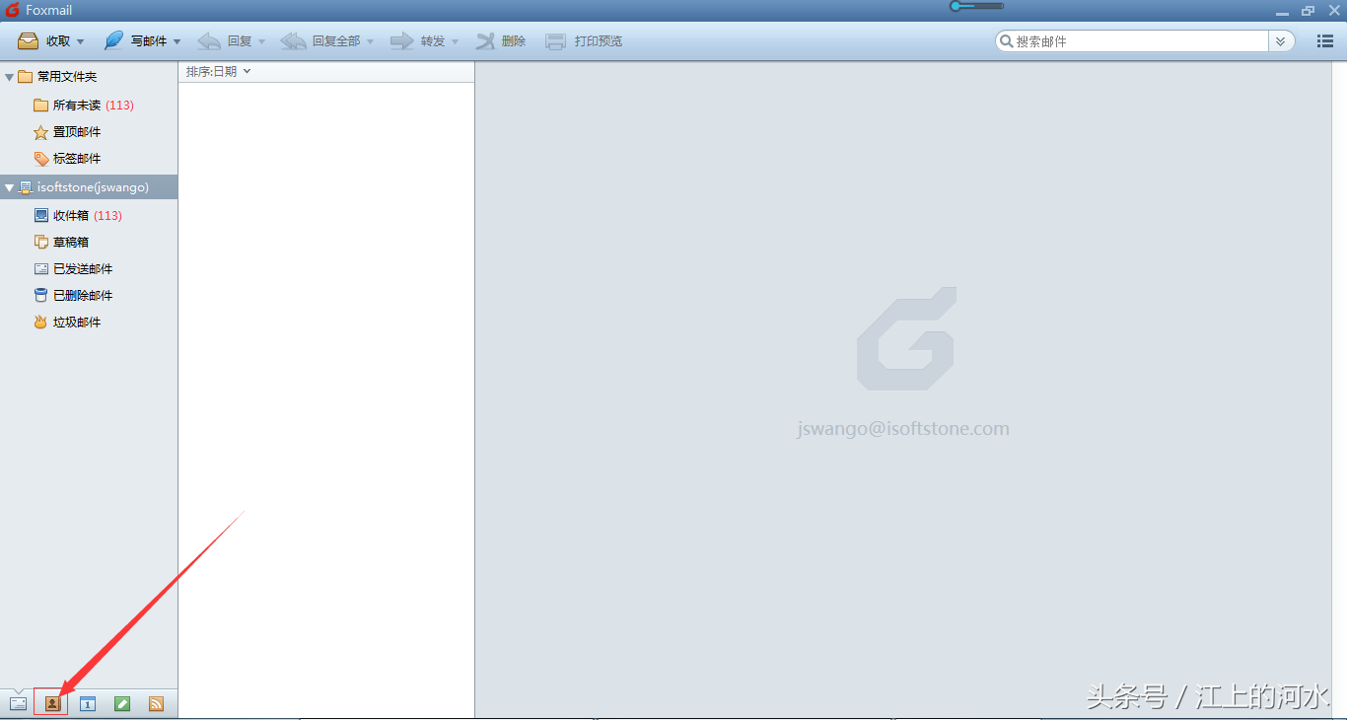
Task: Switch to the mail view icon
Action: 18,703
